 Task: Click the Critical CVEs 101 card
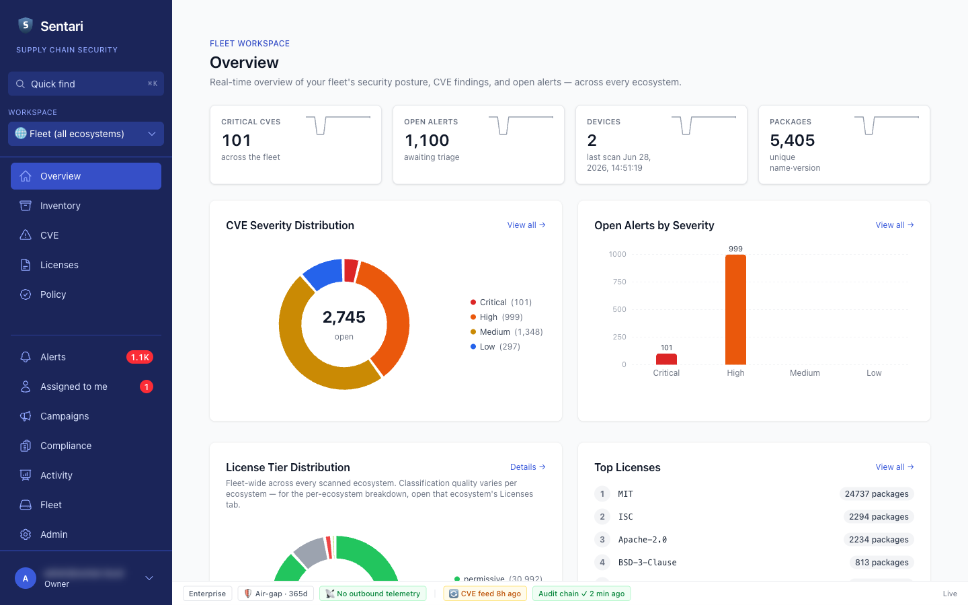(x=296, y=145)
